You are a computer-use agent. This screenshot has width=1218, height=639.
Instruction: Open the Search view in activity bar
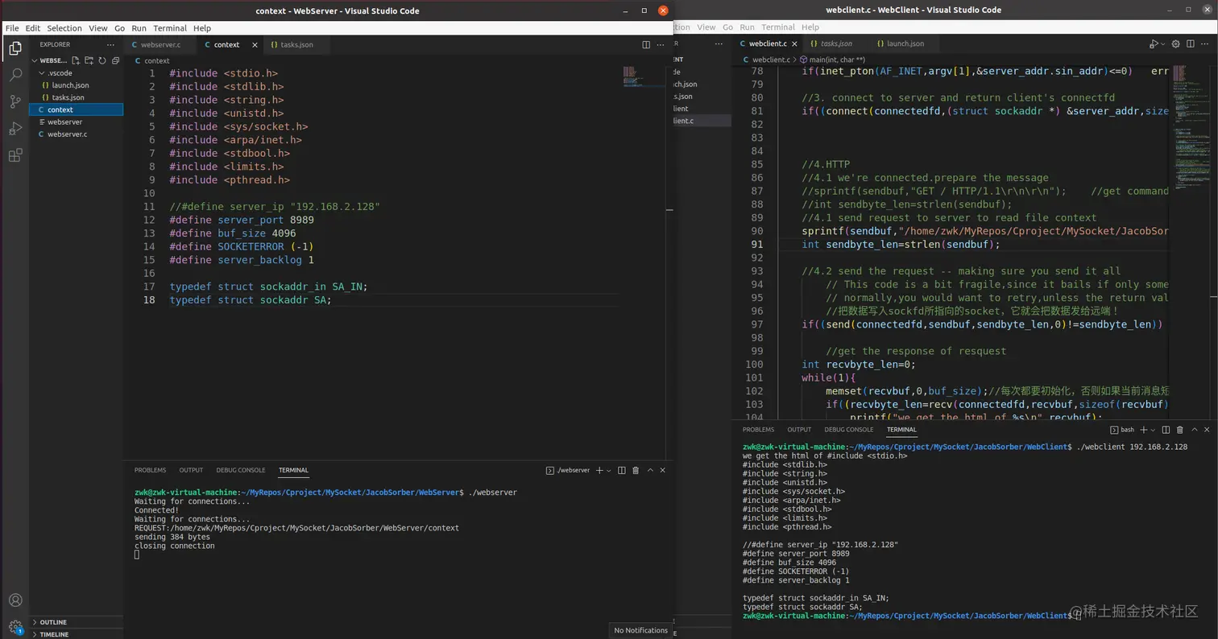click(15, 75)
